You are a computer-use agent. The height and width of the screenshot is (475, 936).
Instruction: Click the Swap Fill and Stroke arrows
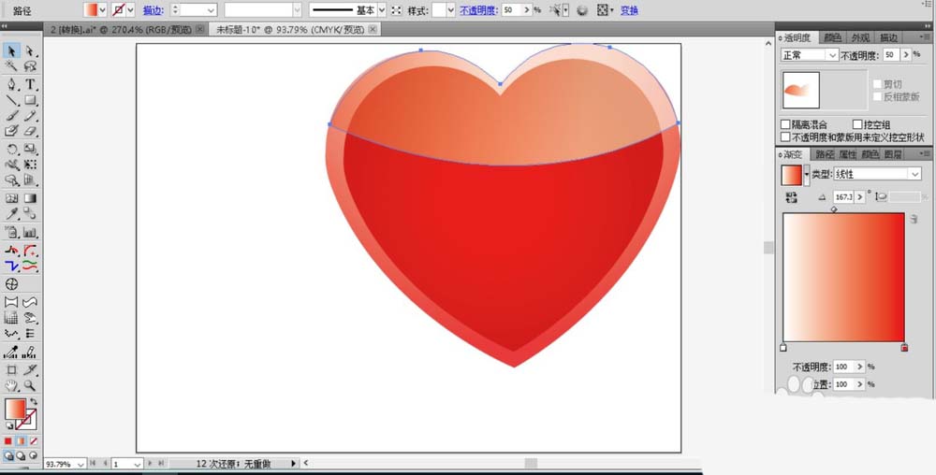[34, 402]
